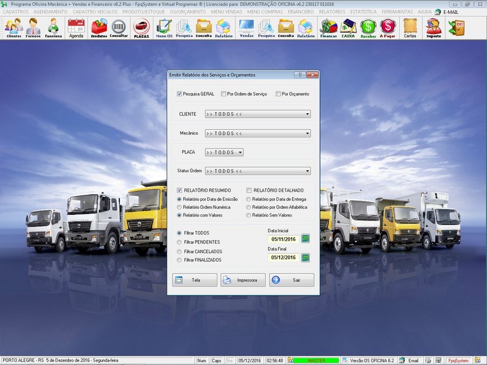Expand the CLIENTE dropdown

click(258, 114)
